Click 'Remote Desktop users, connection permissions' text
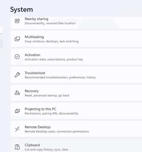Image resolution: width=142 pixels, height=152 pixels. click(57, 131)
